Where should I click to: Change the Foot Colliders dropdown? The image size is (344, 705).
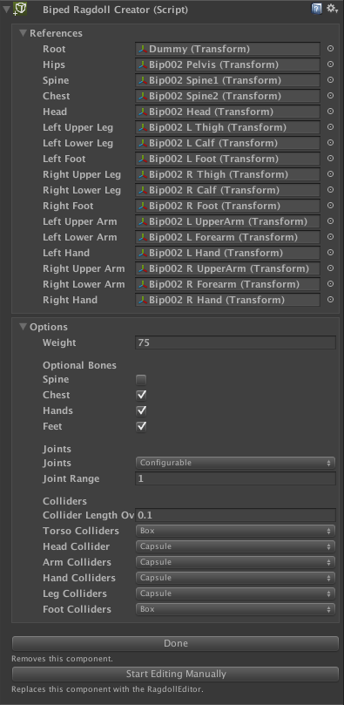pyautogui.click(x=235, y=609)
